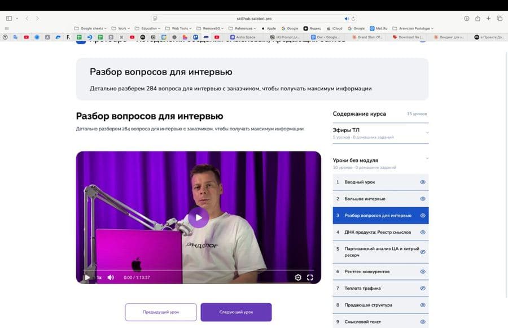Open the Яндекс bookmark

pyautogui.click(x=312, y=29)
